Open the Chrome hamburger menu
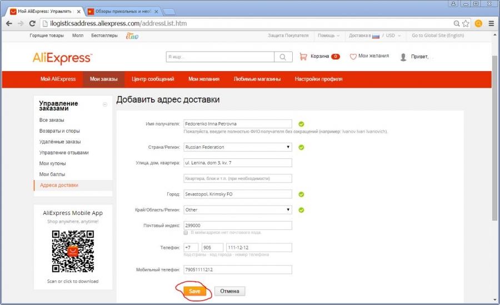Image resolution: width=500 pixels, height=305 pixels. click(x=491, y=23)
